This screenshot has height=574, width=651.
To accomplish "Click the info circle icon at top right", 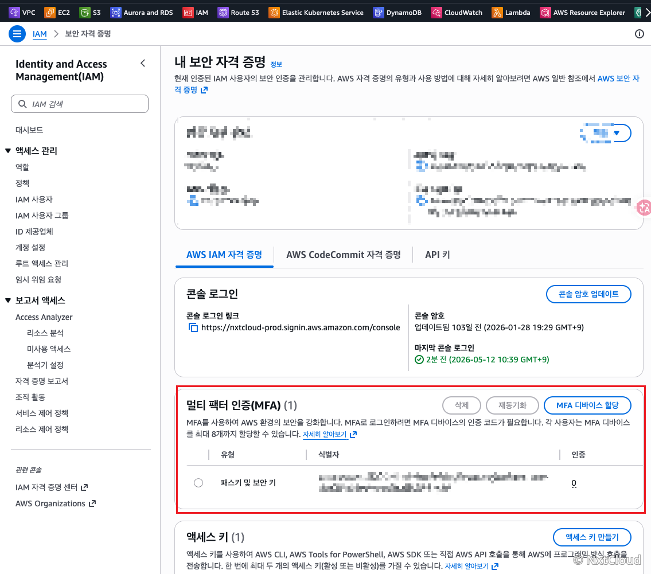I will pos(640,34).
